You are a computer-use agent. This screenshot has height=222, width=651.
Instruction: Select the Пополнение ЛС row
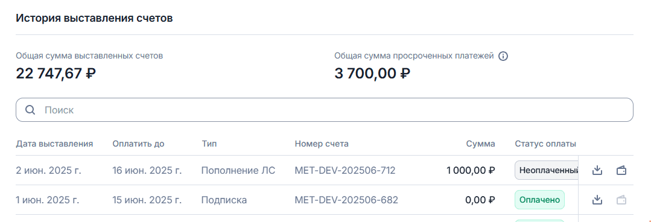297,170
